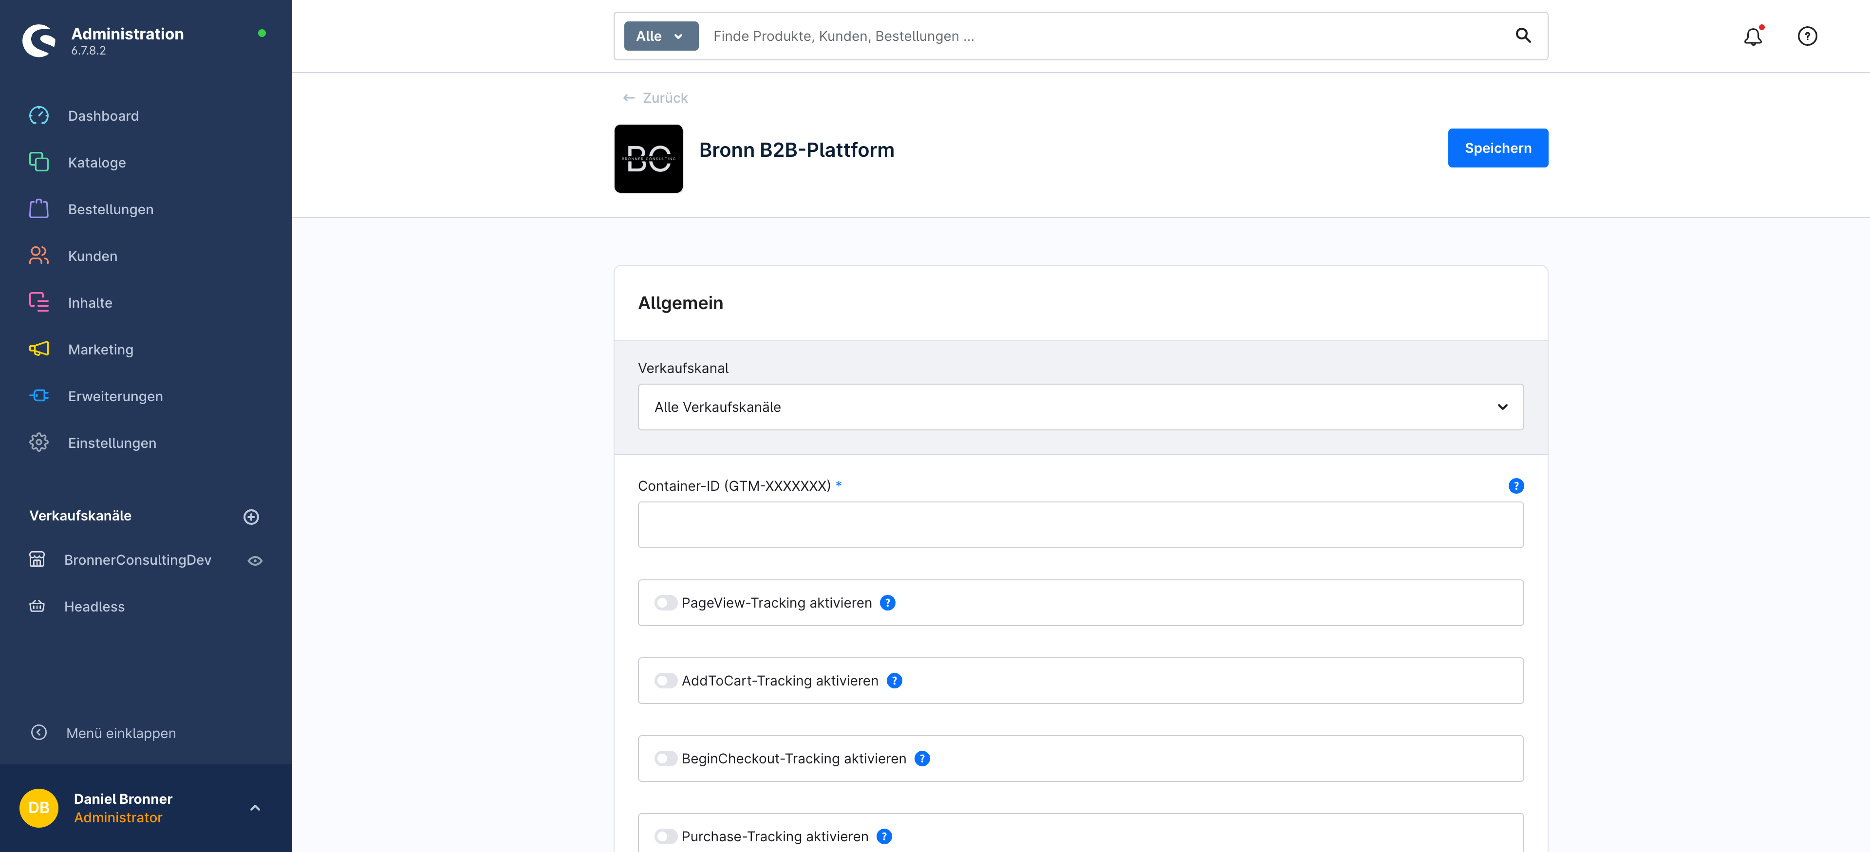Click the Allgemein card heading

(680, 303)
